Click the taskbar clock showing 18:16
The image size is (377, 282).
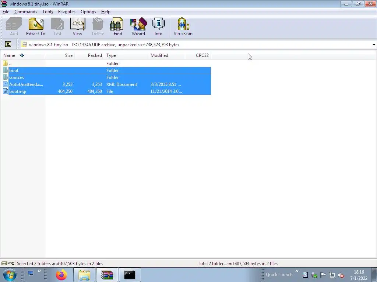359,275
